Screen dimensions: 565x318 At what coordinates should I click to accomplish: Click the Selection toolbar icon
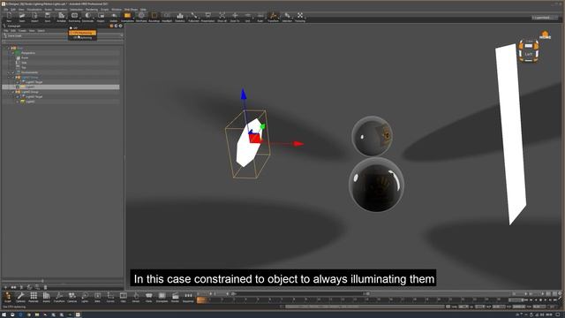287,17
